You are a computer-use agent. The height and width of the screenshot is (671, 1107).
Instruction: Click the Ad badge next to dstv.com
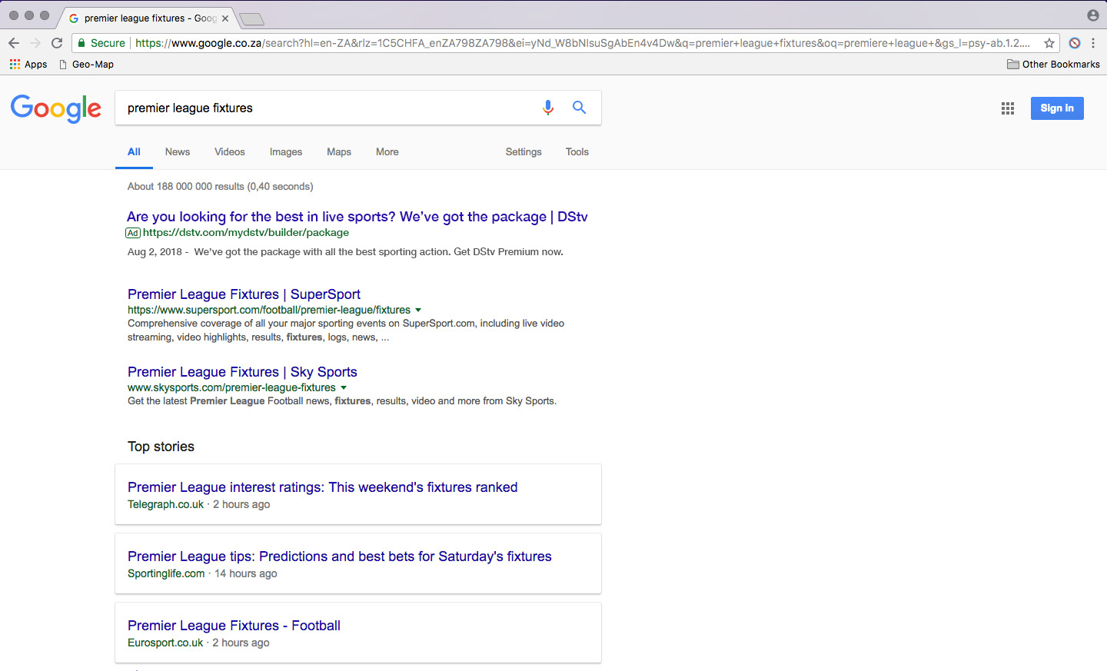pyautogui.click(x=133, y=233)
